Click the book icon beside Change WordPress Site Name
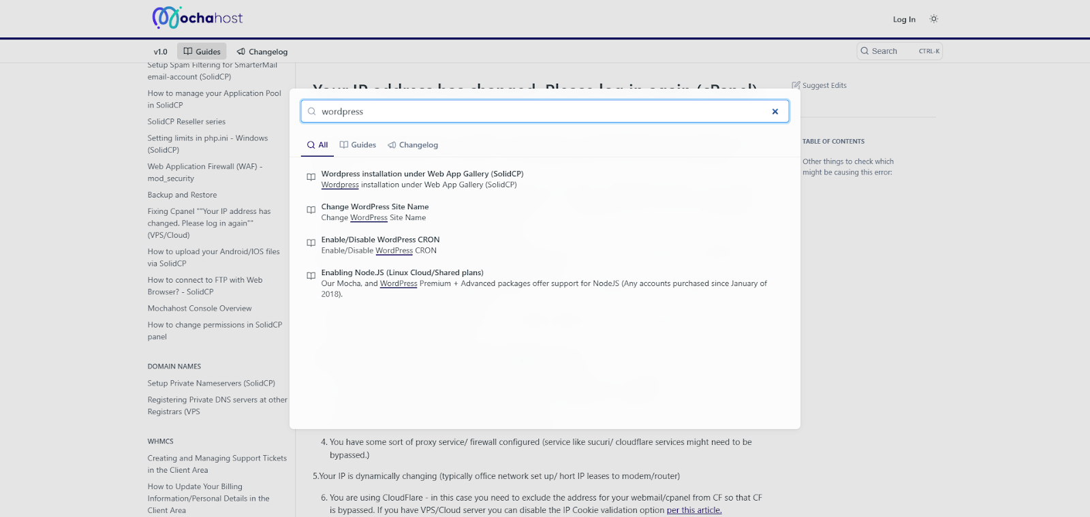Image resolution: width=1090 pixels, height=517 pixels. click(311, 210)
